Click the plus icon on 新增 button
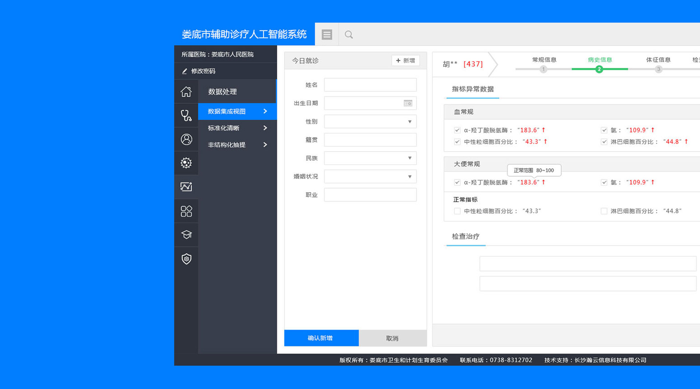700x389 pixels. [x=398, y=60]
